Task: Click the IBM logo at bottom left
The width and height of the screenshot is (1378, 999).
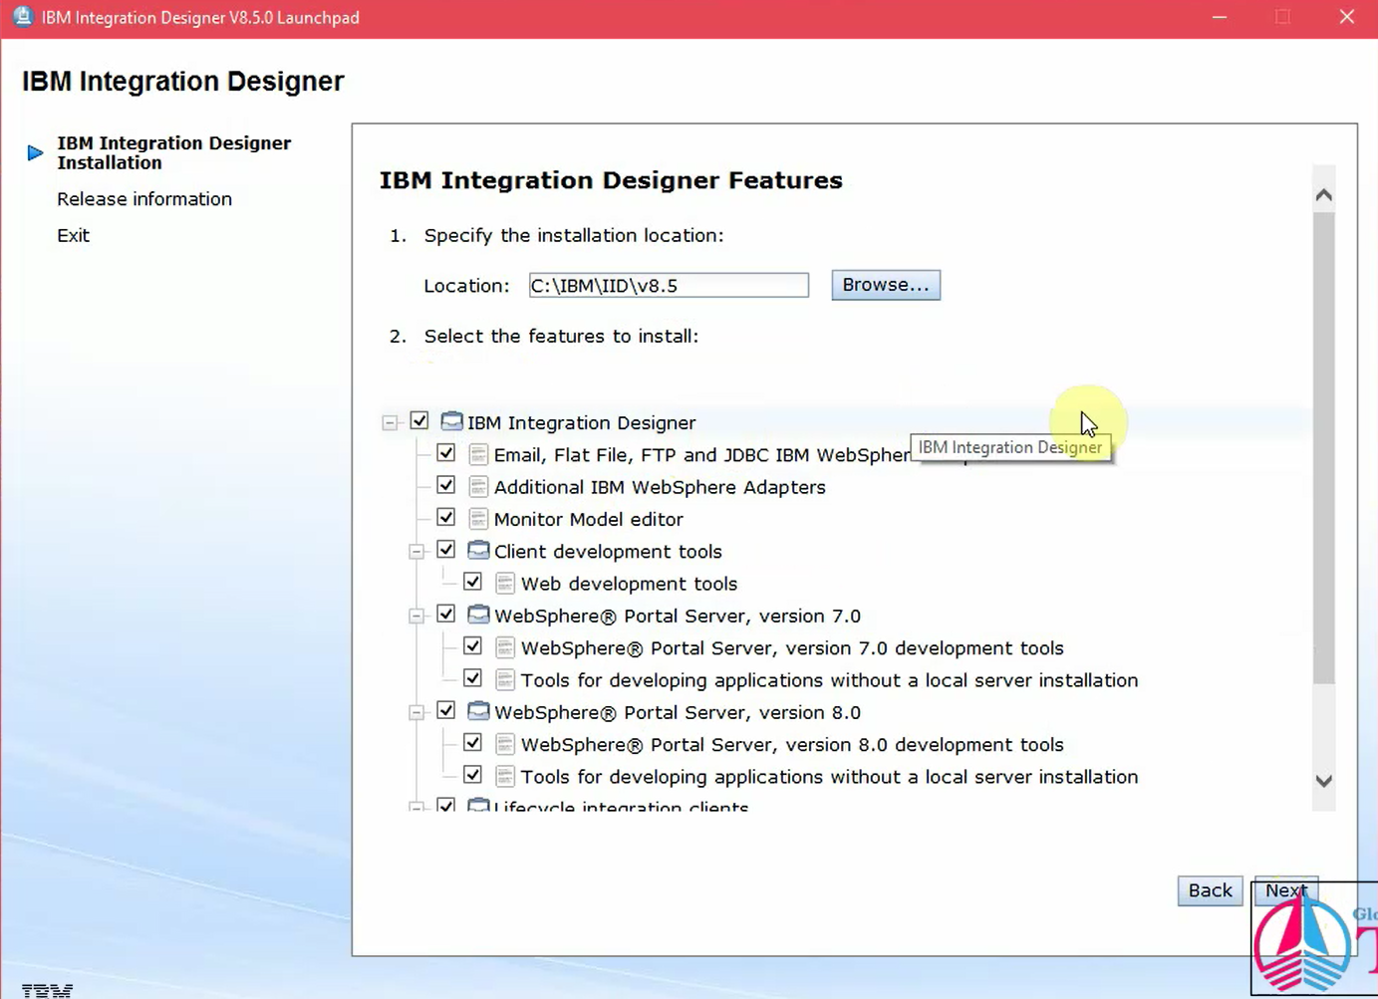Action: [46, 989]
